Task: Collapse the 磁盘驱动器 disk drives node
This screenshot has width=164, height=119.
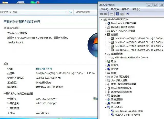Action: point(105,54)
